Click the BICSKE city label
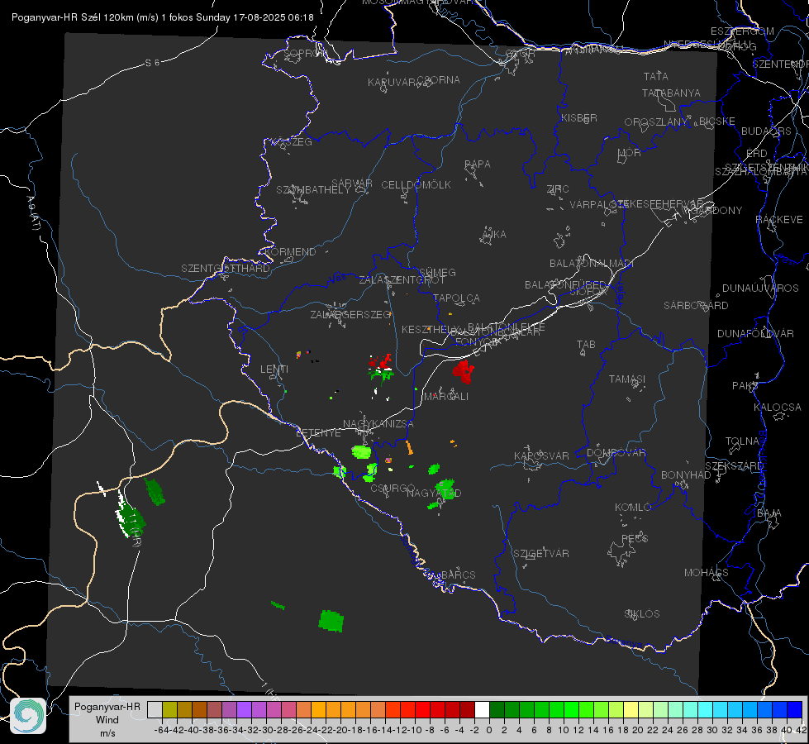The width and height of the screenshot is (809, 744). [x=717, y=122]
